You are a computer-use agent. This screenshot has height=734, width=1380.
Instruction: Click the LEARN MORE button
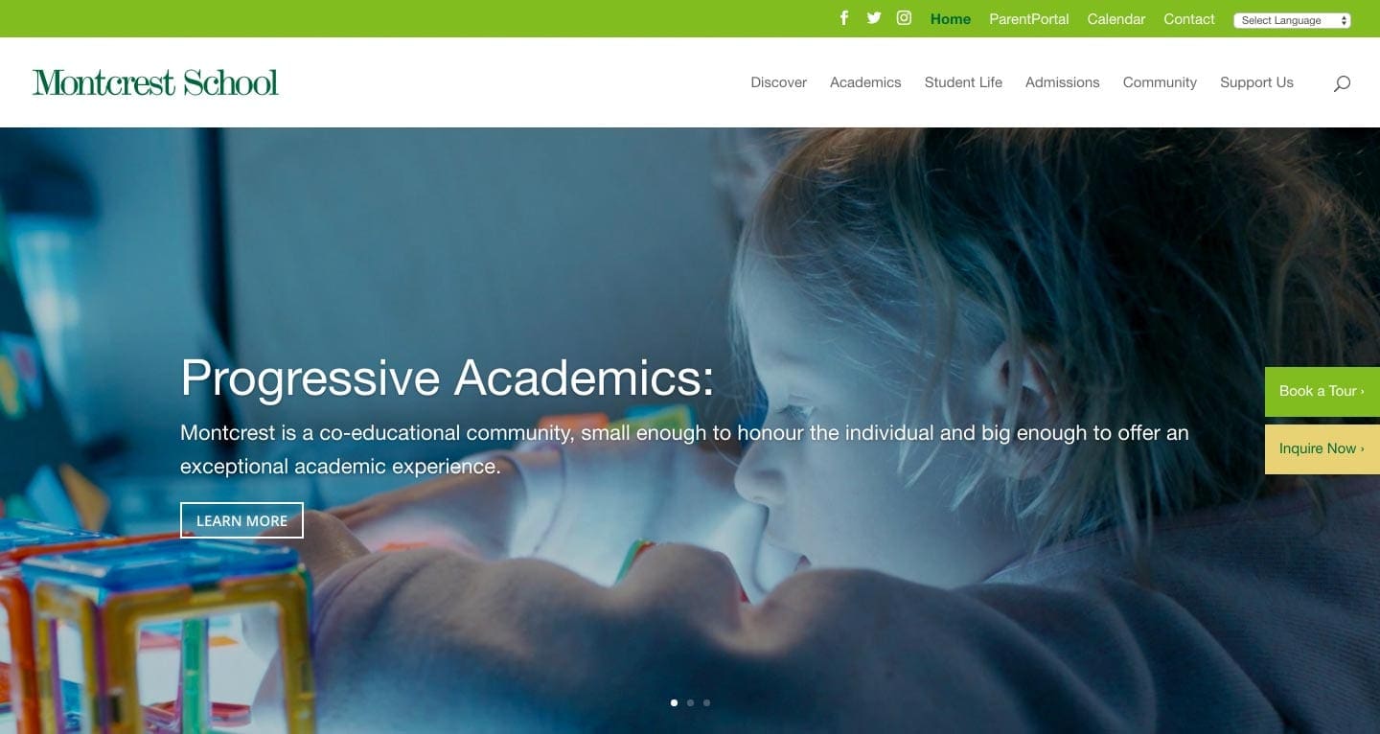241,520
